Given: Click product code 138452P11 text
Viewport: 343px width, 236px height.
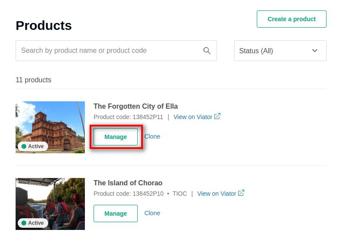Looking at the screenshot, I should [x=128, y=117].
